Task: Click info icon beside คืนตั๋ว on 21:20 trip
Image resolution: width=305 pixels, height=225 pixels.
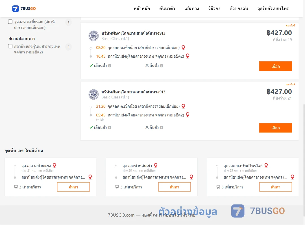Action: (x=162, y=127)
